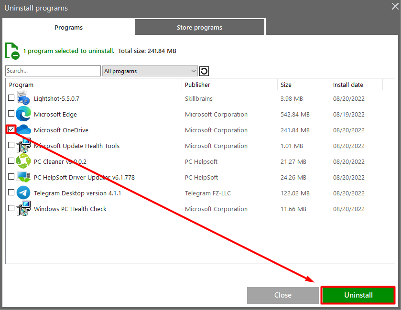Screen dimensions: 401x310
Task: Tick the Microsoft Update Health Tools checkbox
Action: click(x=11, y=145)
